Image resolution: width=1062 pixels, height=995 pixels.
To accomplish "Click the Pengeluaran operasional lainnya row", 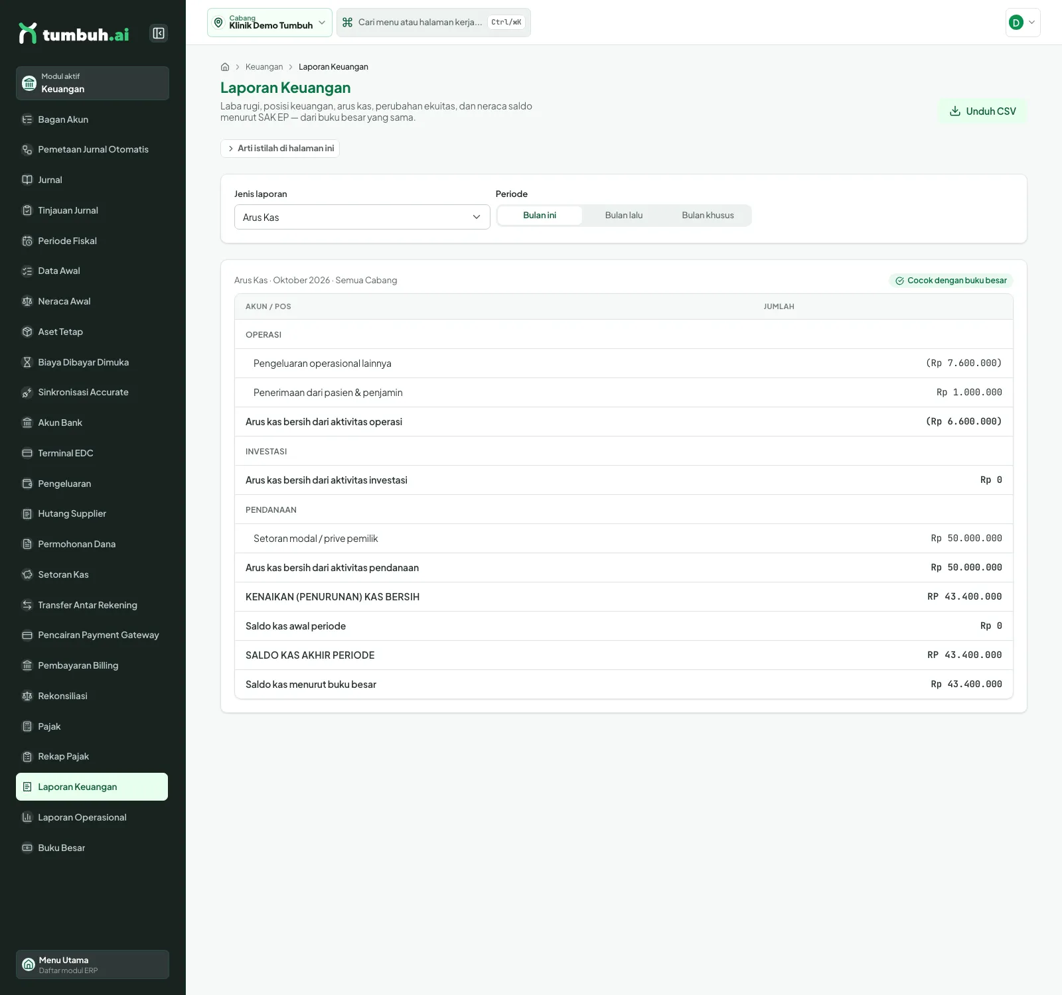I will point(624,364).
